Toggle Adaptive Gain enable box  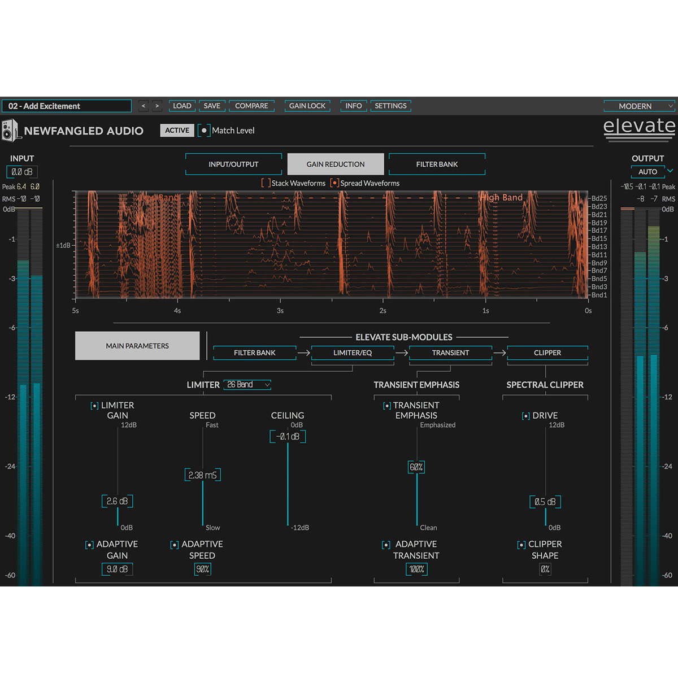(x=89, y=545)
